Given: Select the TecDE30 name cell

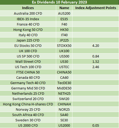Looking at the screenshot, I should (64, 83).
